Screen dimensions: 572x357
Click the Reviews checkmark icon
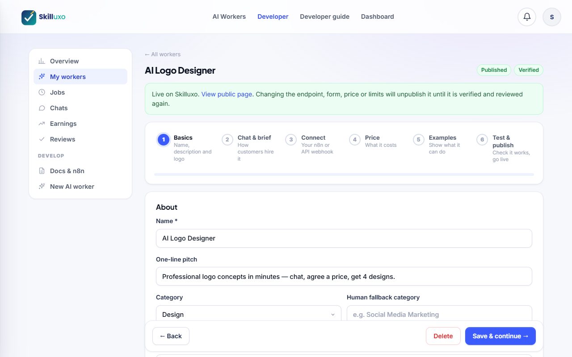click(x=42, y=139)
